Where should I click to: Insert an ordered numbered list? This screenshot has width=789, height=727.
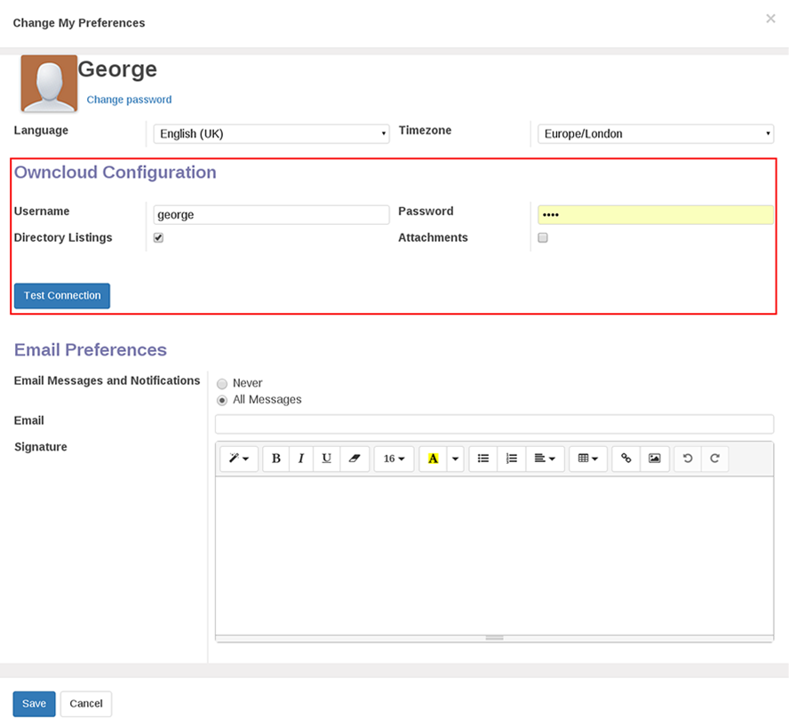coord(511,459)
